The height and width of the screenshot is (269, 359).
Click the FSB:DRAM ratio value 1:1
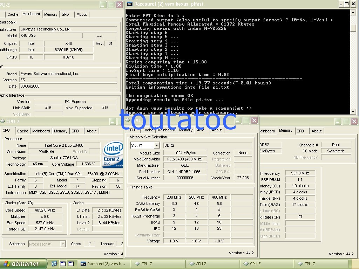tap(300, 180)
